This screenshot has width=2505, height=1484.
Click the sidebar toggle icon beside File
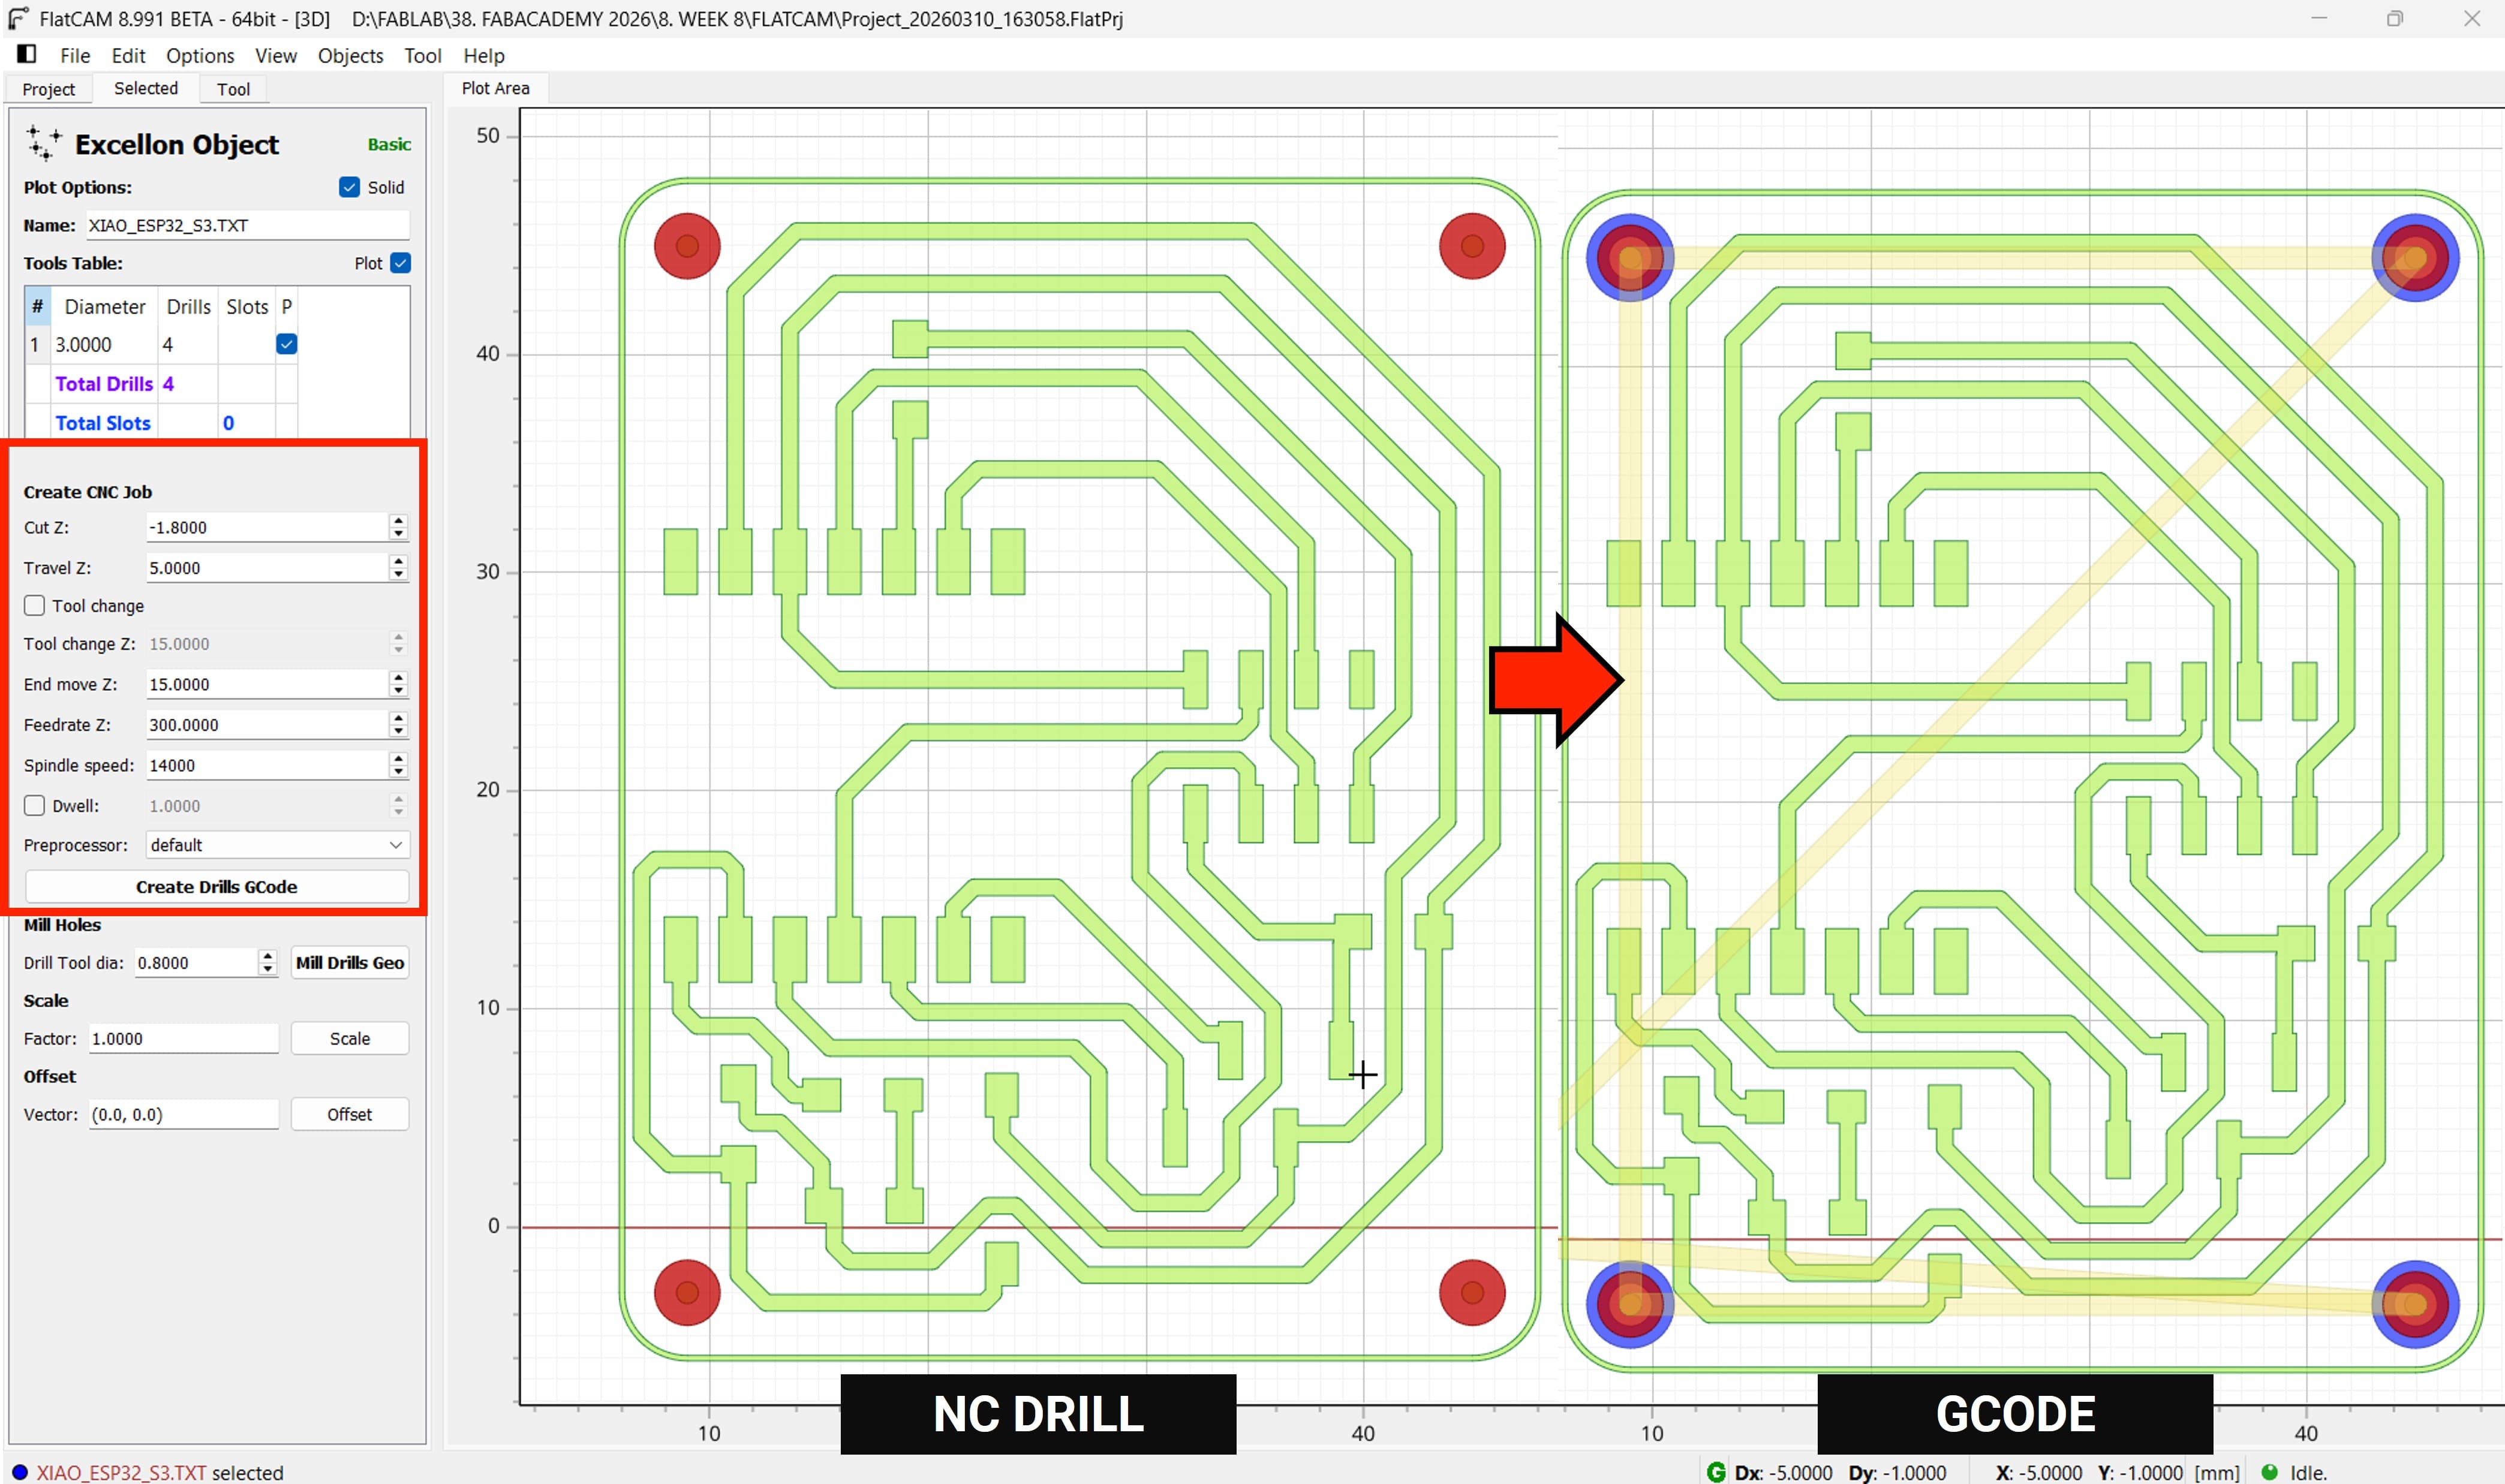click(27, 54)
